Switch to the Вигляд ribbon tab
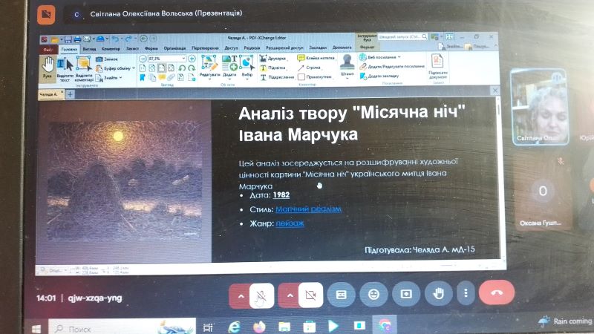 (89, 49)
